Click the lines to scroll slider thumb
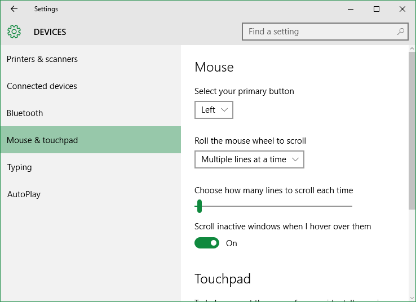The height and width of the screenshot is (302, 416). point(200,206)
